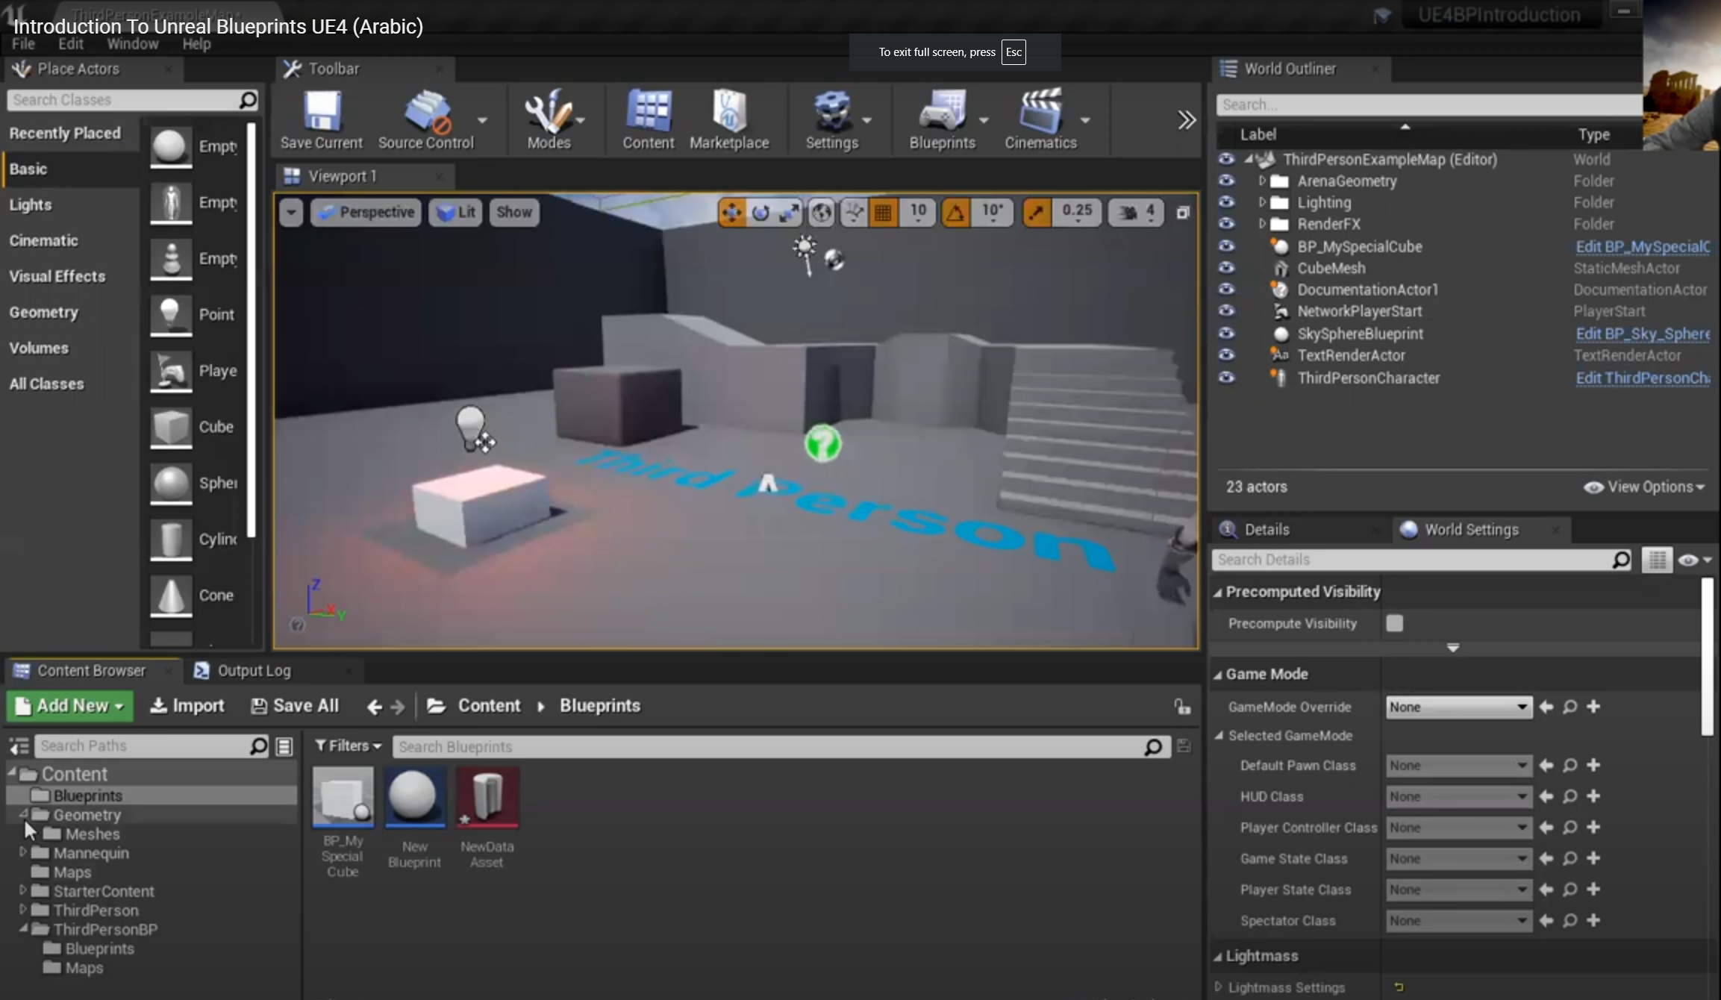The height and width of the screenshot is (1000, 1721).
Task: Click Save All button in Content Browser
Action: 294,704
